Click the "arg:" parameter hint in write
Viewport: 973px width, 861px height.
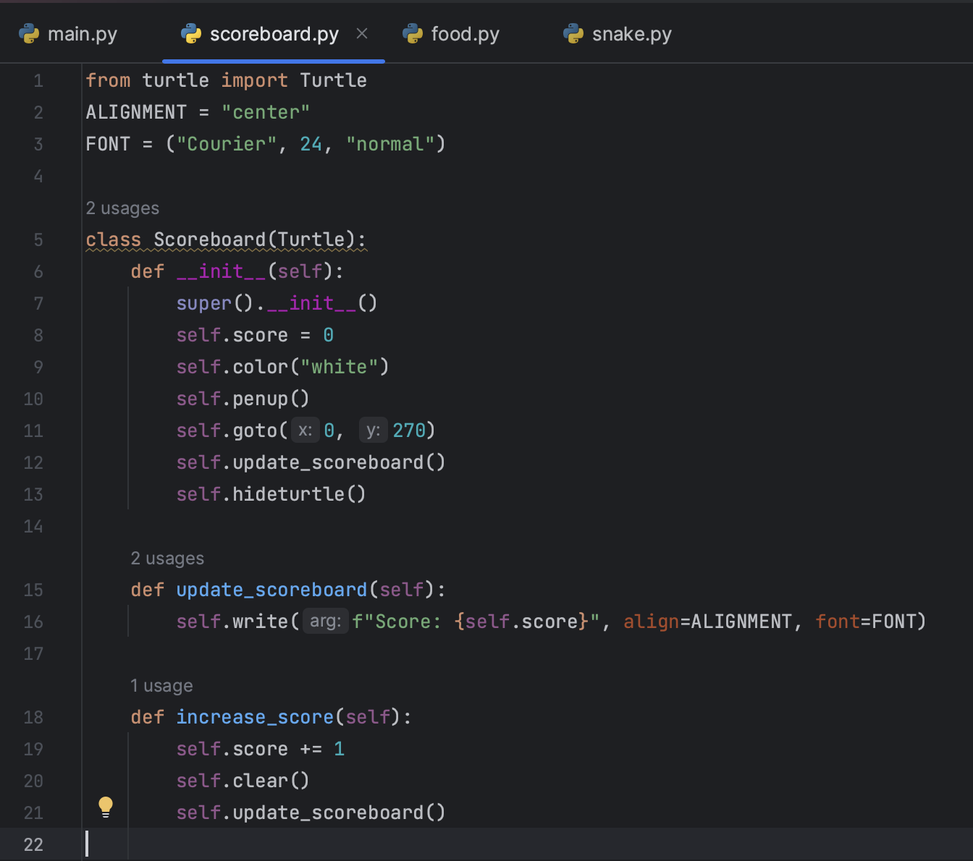pyautogui.click(x=326, y=622)
